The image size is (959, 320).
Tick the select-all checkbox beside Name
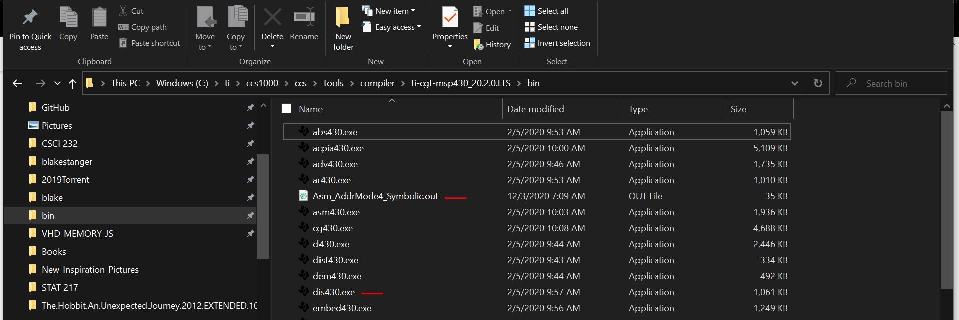point(286,109)
